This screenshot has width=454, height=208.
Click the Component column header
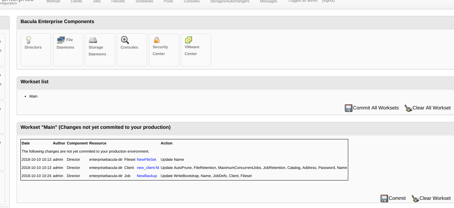coord(77,143)
